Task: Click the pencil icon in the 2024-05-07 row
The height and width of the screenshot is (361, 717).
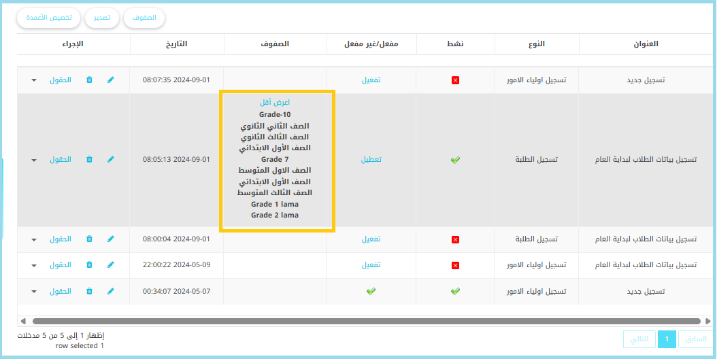Action: point(111,291)
